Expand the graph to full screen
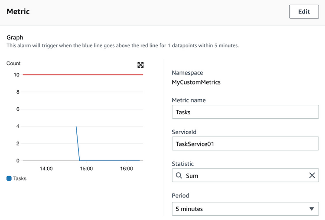This screenshot has width=325, height=220. 140,65
